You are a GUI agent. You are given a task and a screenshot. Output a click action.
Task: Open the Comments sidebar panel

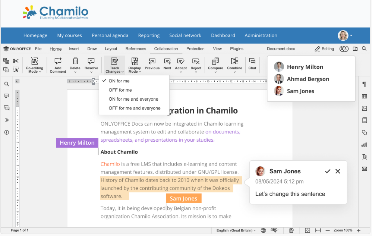[x=7, y=96]
